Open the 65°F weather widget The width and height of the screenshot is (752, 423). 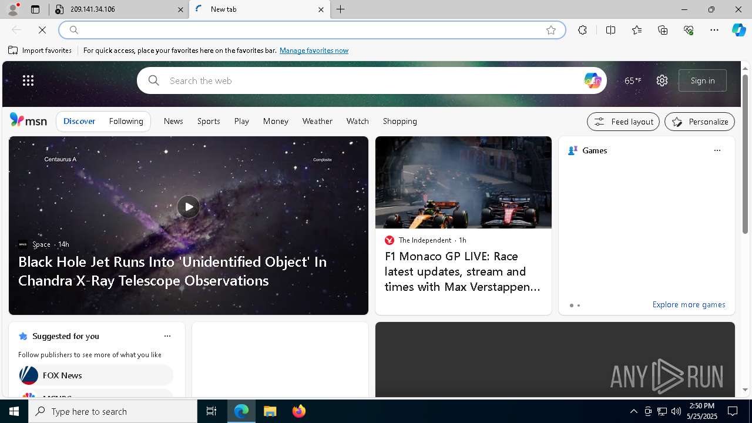coord(633,80)
